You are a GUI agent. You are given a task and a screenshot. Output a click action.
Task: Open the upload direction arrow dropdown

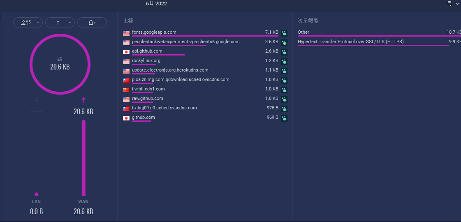(60, 23)
